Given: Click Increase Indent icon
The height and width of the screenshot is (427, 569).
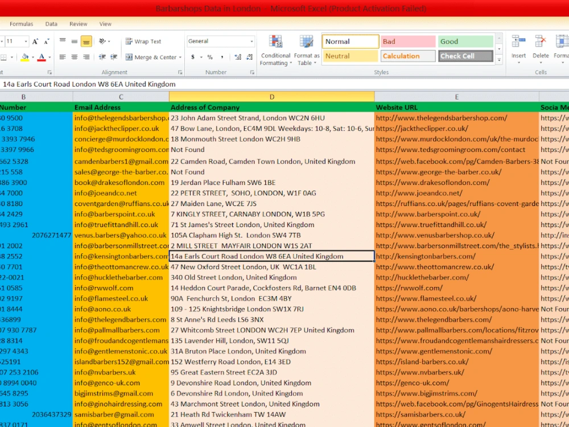Looking at the screenshot, I should (114, 57).
